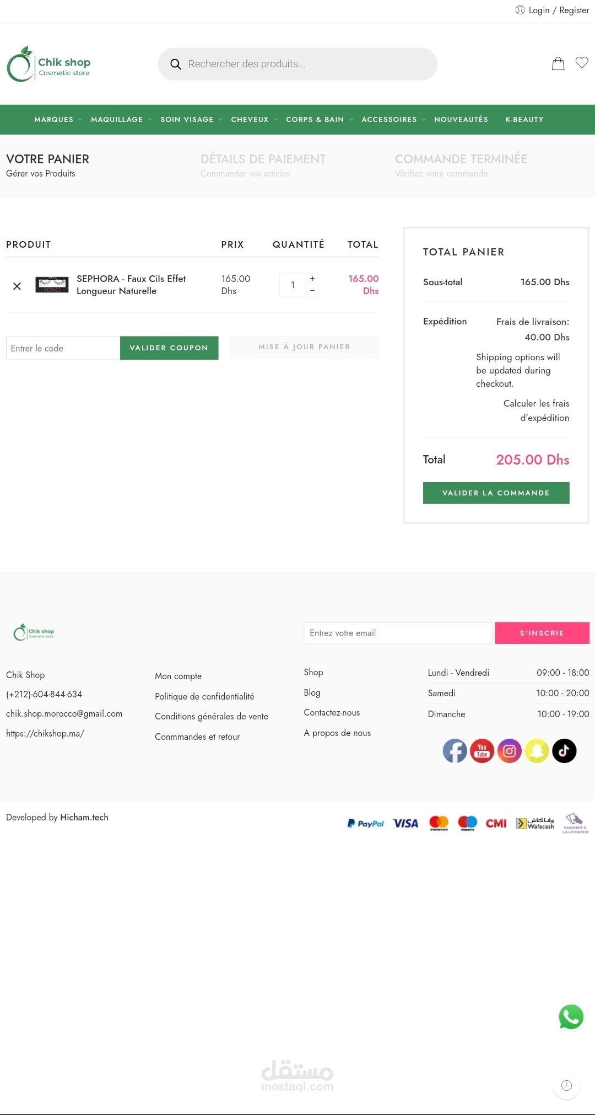Open the TikTok social icon
Viewport: 595px width, 1115px height.
(564, 751)
